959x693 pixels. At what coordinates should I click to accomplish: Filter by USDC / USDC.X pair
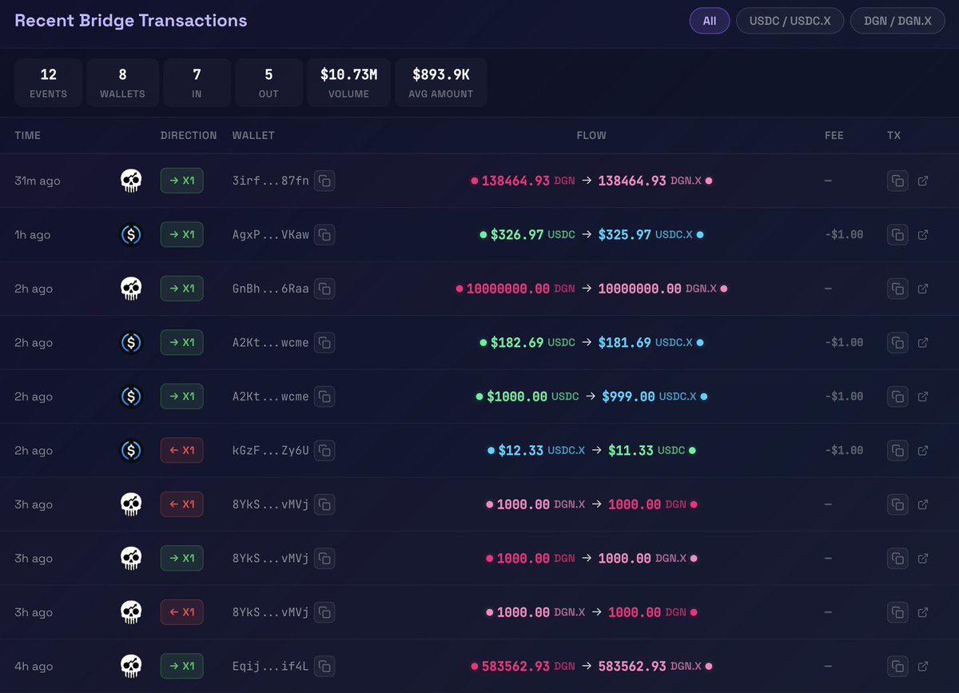click(790, 21)
